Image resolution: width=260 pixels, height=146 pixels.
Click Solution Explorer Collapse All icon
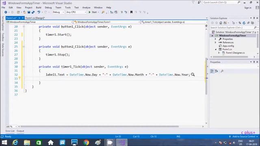click(x=248, y=23)
